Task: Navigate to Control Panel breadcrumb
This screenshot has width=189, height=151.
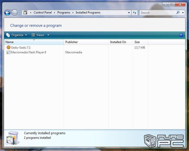Action: pyautogui.click(x=43, y=13)
